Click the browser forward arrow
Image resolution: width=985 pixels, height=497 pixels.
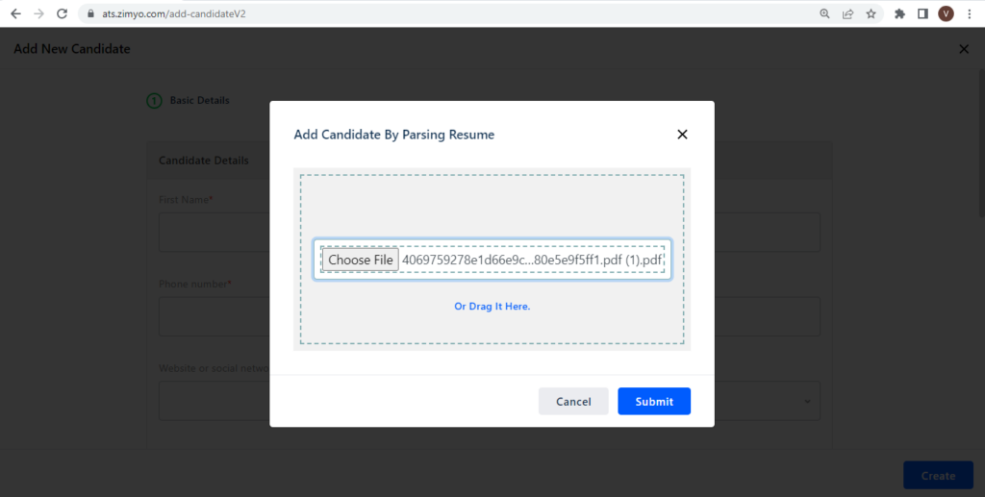point(38,13)
